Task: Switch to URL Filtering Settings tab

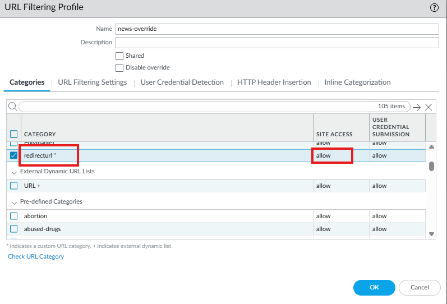Action: [93, 82]
